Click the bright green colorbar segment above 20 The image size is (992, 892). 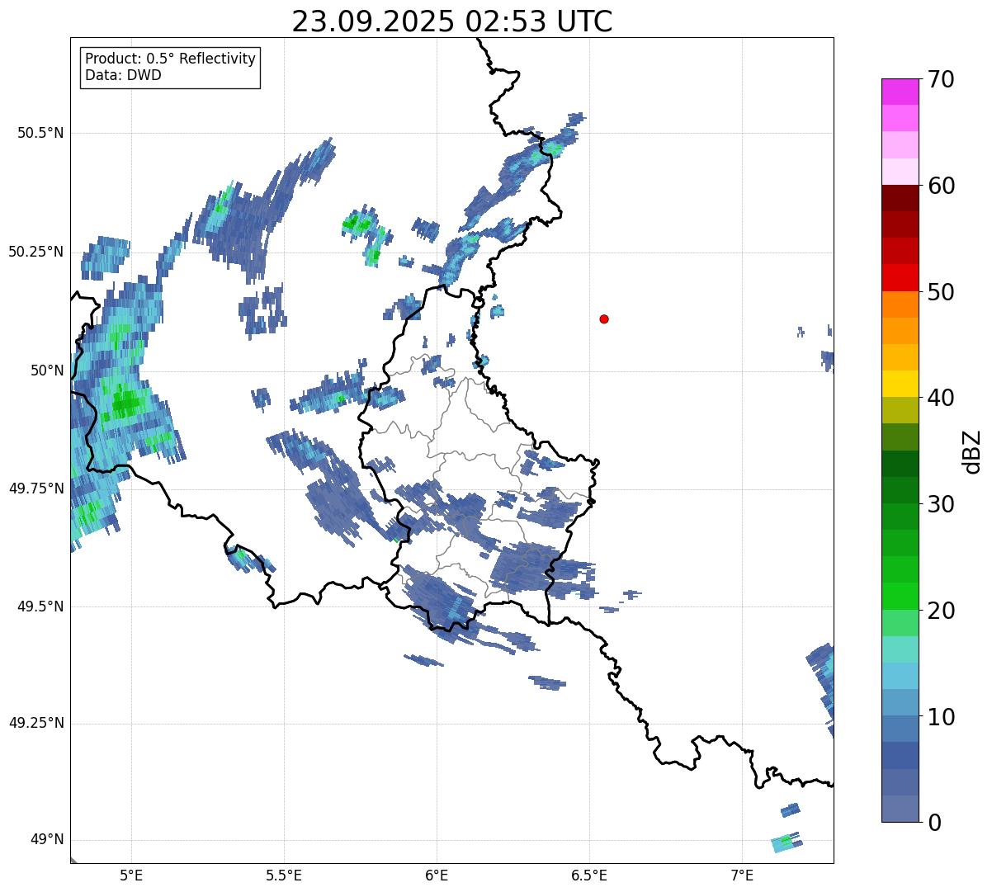coord(900,596)
